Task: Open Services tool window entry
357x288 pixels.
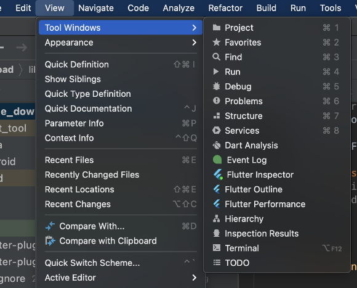Action: click(276, 130)
